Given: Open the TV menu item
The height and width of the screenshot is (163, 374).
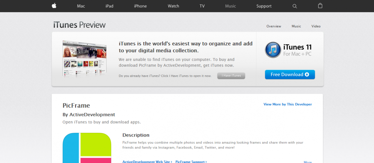Looking at the screenshot, I should point(202,6).
